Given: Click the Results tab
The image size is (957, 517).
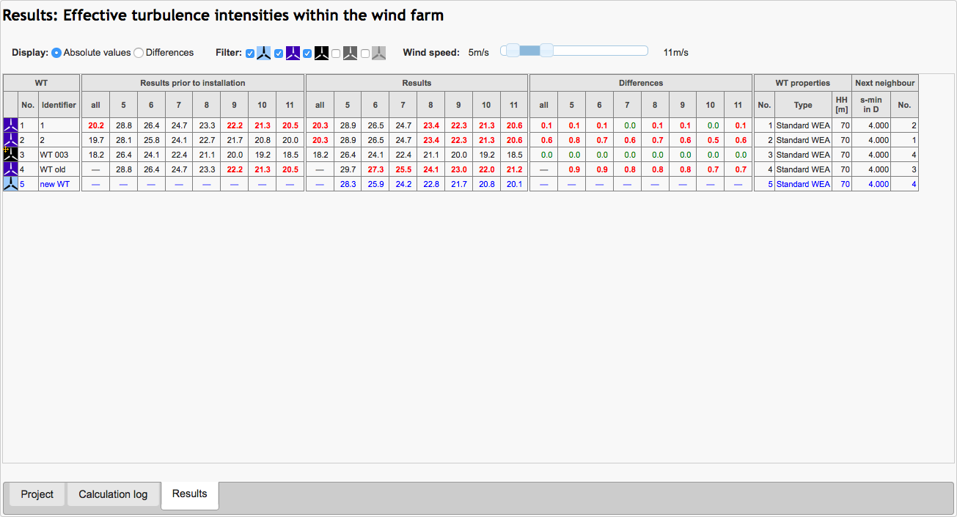Looking at the screenshot, I should pos(190,494).
